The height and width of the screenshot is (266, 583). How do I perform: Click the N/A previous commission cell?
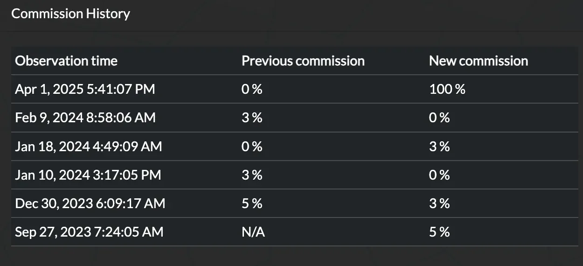[253, 232]
